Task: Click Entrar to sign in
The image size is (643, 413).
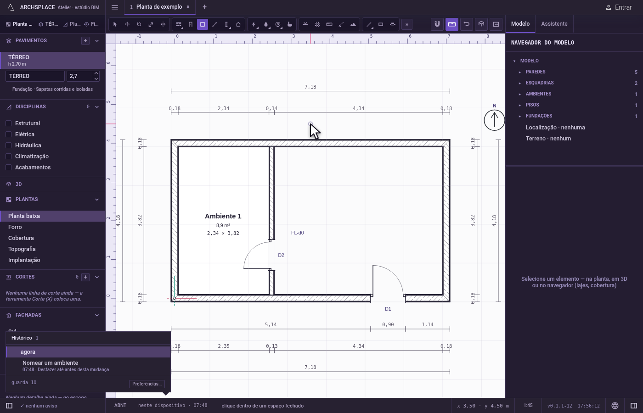Action: 619,7
